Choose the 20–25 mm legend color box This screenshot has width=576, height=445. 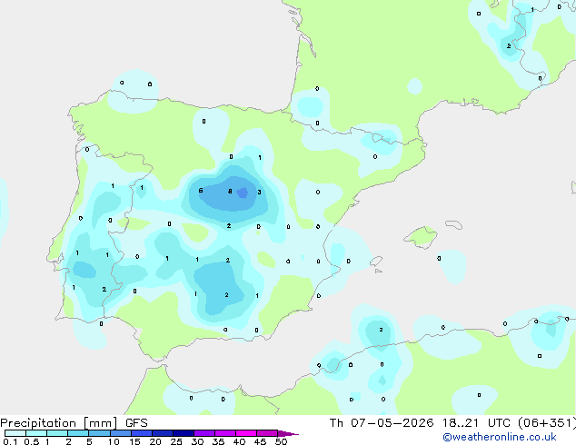pos(163,433)
